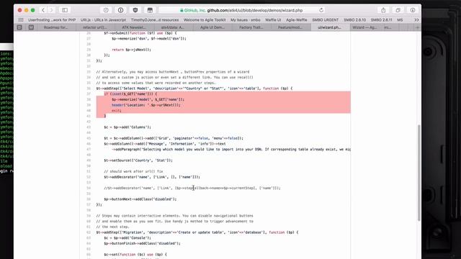Click line "$c = $p->add('Console');"
The image size is (461, 259).
[x=127, y=238]
